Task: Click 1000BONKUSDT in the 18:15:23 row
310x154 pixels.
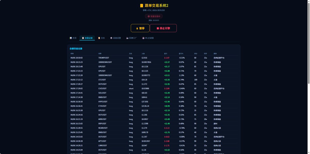Action: point(105,62)
